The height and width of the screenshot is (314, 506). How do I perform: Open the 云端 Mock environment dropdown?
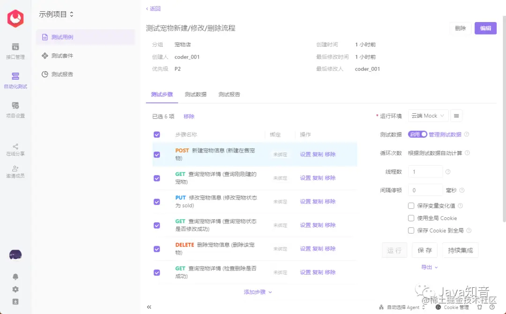[427, 115]
